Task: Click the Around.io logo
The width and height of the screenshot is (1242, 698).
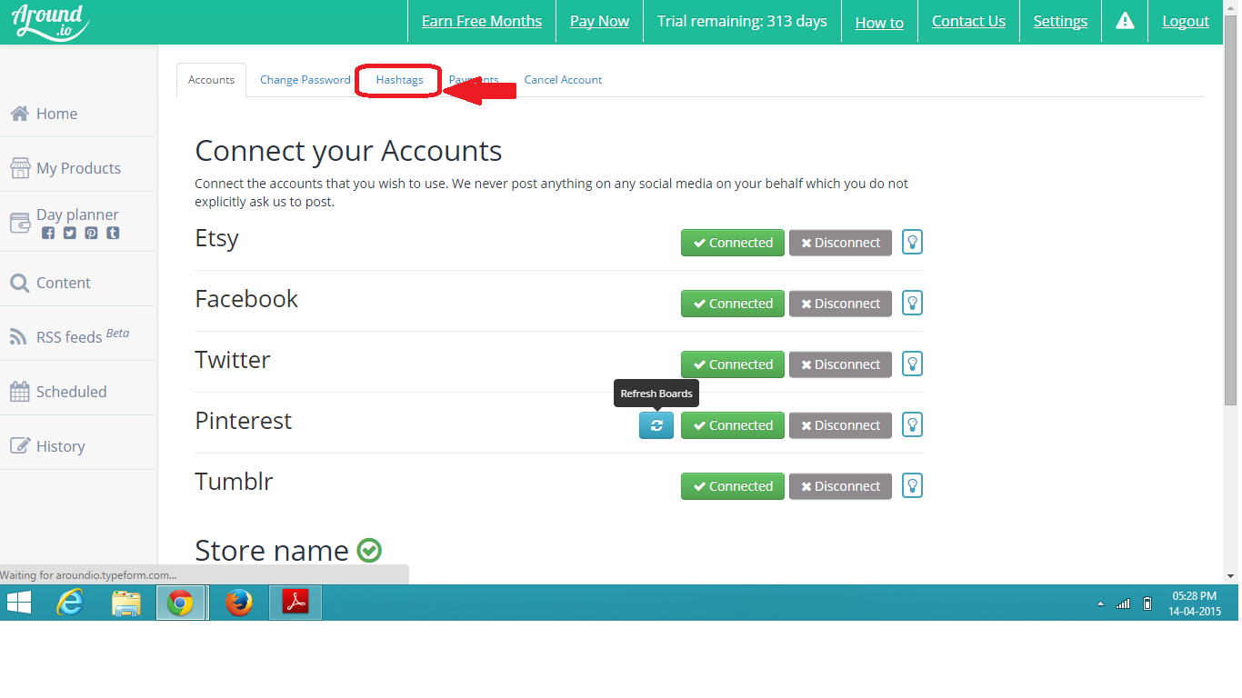Action: point(51,22)
